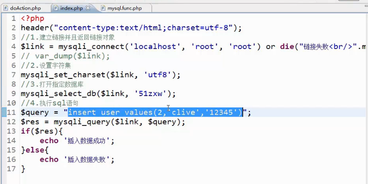
Task: Place cursor on the <?php opening tag
Action: 32,18
